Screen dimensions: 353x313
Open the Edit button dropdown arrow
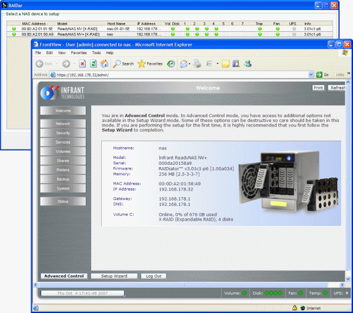point(218,64)
